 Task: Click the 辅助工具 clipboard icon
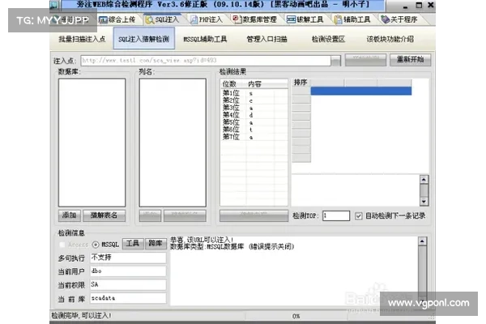click(338, 19)
